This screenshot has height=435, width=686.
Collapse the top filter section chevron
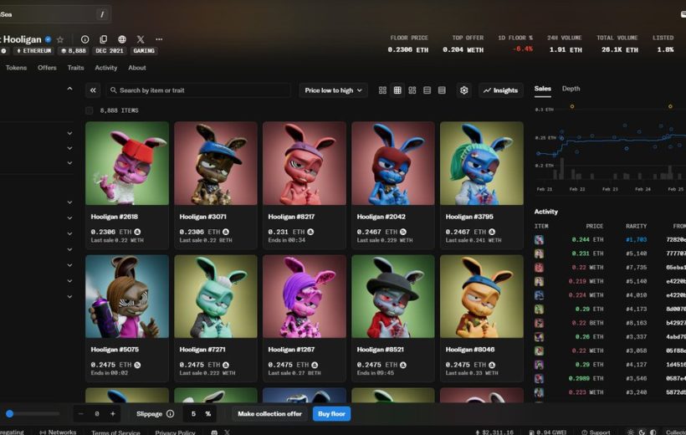click(69, 89)
